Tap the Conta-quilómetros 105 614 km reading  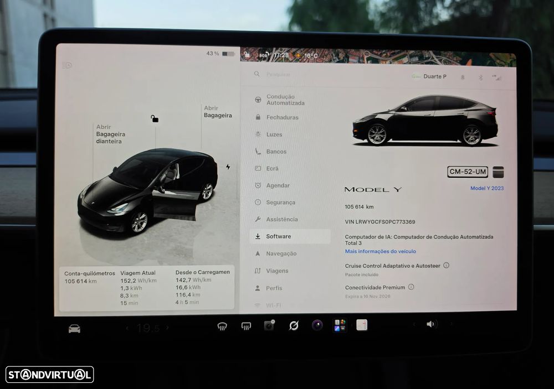pos(89,277)
